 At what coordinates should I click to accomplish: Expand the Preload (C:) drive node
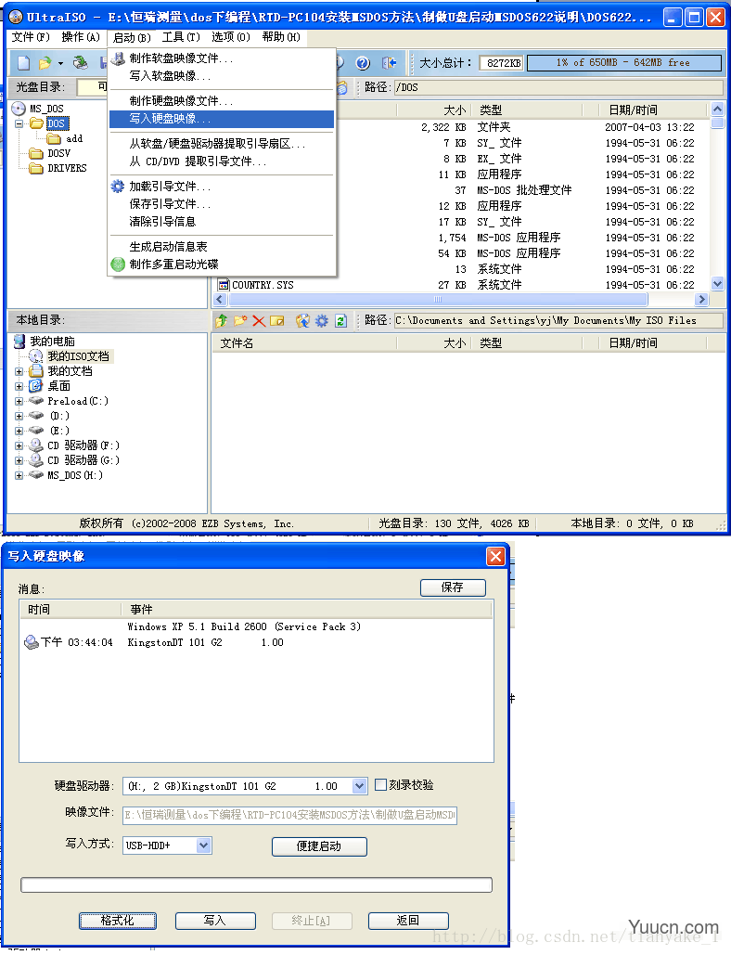[x=19, y=401]
